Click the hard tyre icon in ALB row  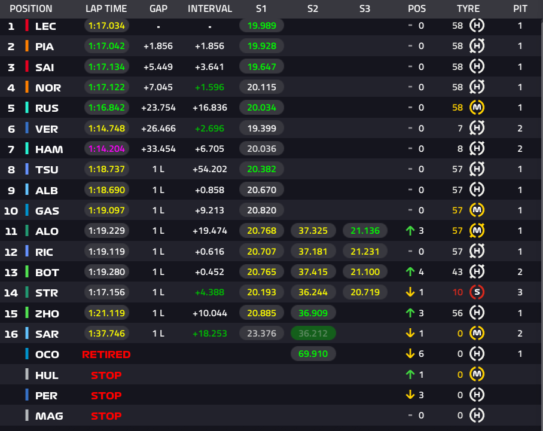[x=477, y=189]
